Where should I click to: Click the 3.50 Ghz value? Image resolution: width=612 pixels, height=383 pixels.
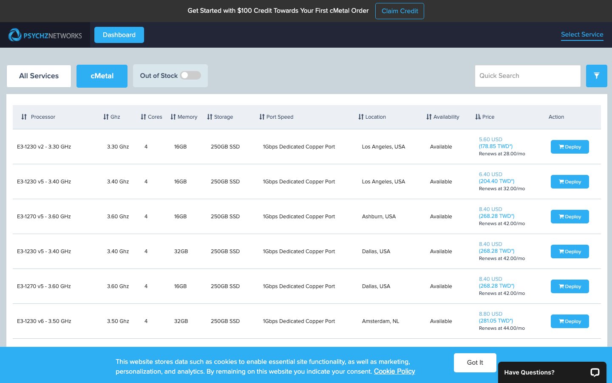(118, 321)
